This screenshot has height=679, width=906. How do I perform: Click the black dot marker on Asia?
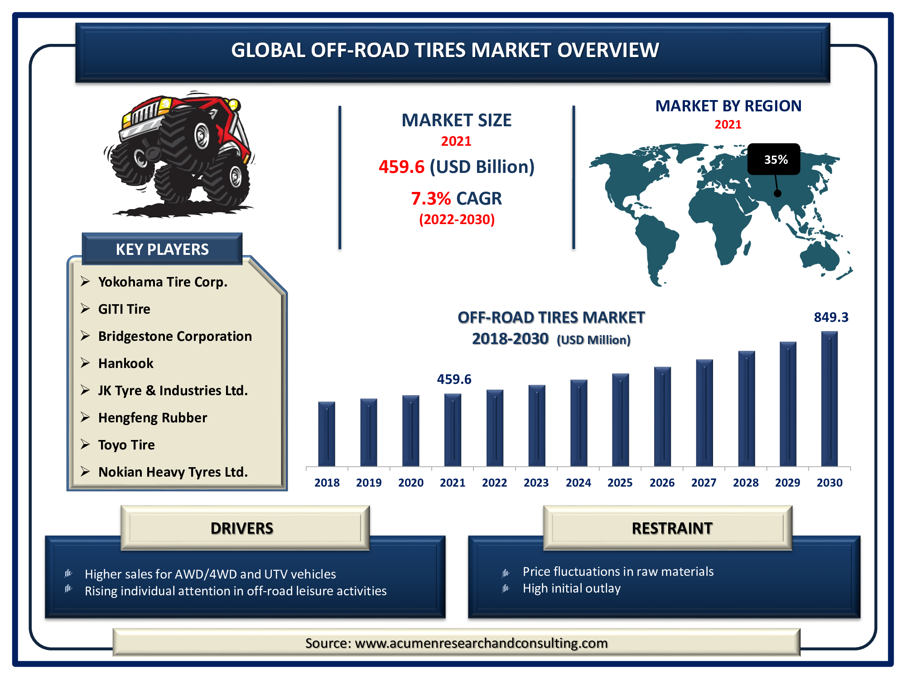click(x=777, y=193)
